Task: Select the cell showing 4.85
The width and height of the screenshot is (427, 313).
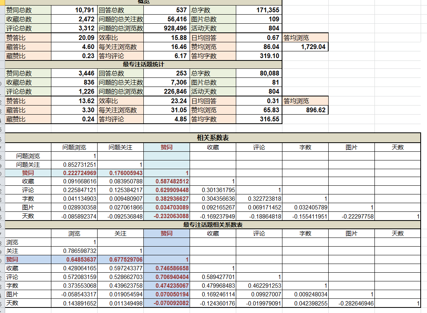Action: coord(166,119)
